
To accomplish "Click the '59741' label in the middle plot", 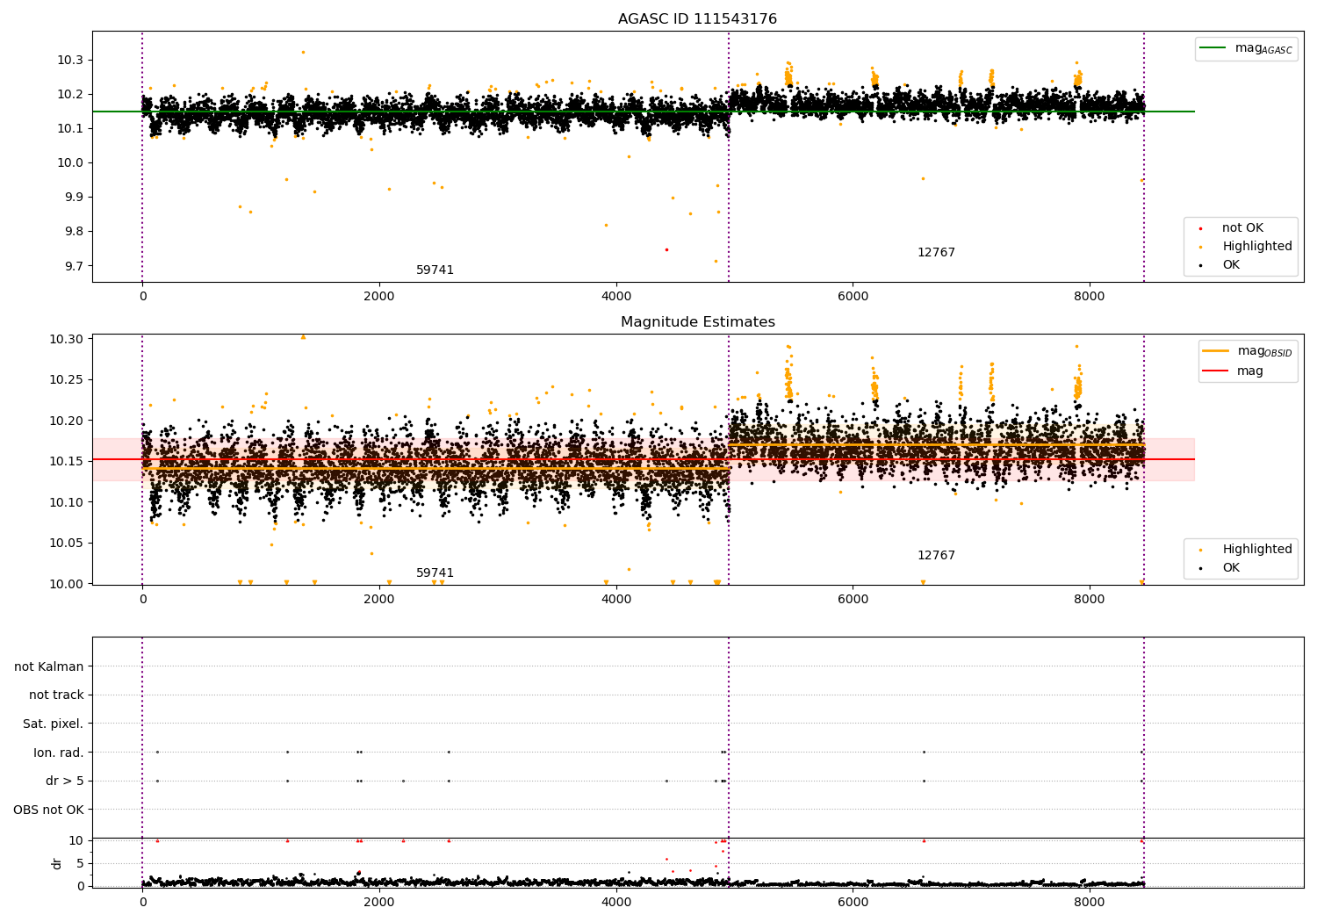I will [x=435, y=573].
